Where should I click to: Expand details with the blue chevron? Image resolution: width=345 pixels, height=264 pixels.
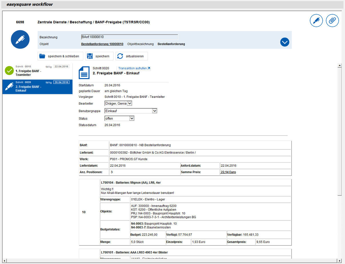point(284,42)
